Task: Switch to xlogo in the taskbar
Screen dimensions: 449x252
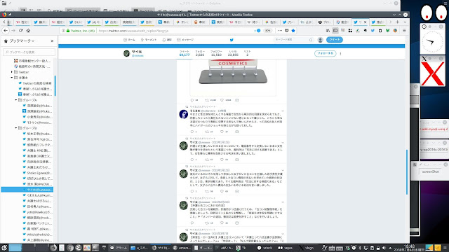Action: (307, 248)
